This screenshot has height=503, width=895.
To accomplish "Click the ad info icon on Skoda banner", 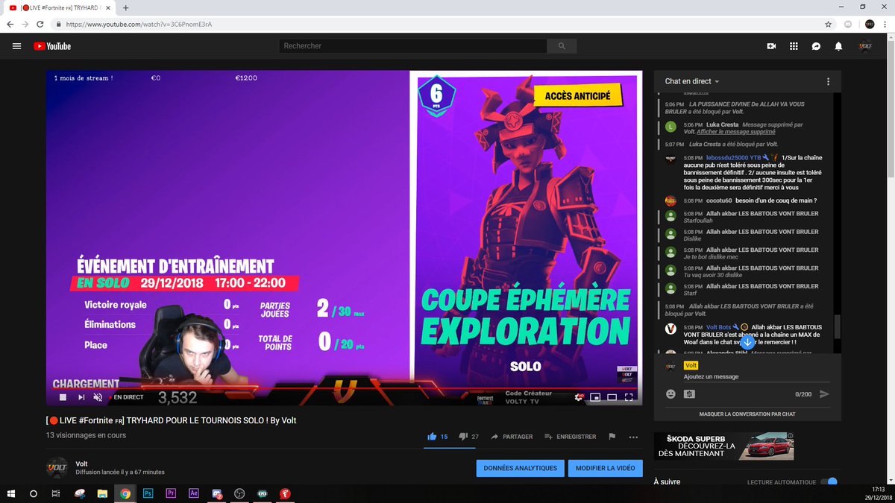I will point(791,435).
